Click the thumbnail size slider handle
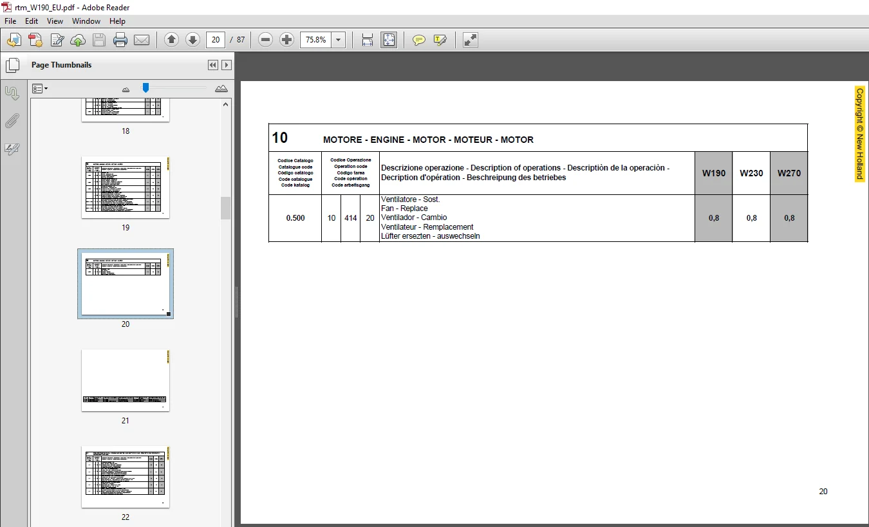The width and height of the screenshot is (869, 527). (145, 88)
